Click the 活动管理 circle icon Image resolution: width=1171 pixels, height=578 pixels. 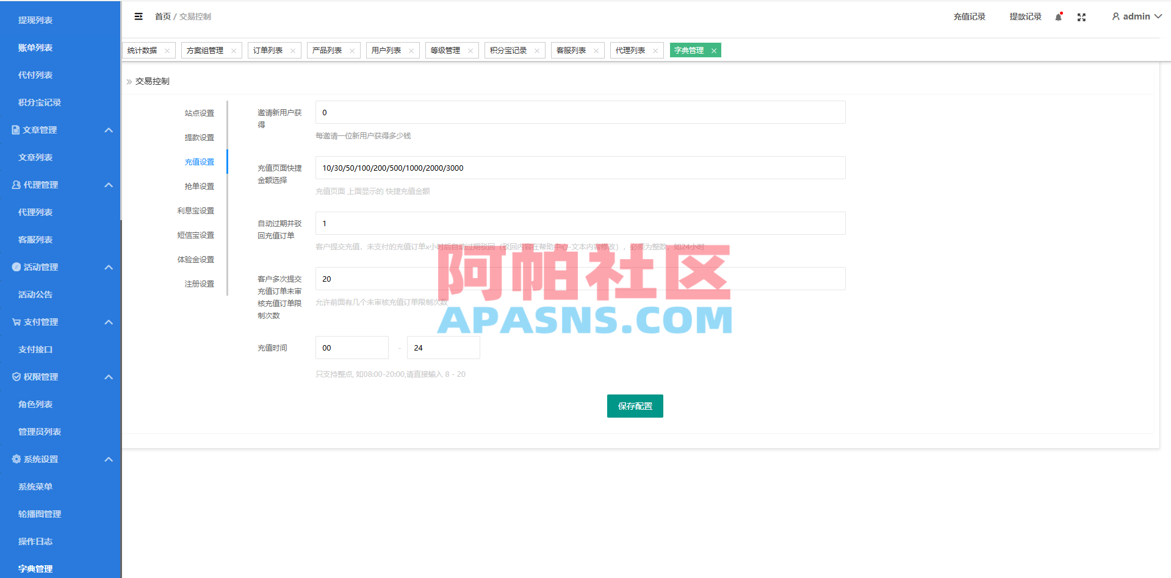tap(16, 267)
